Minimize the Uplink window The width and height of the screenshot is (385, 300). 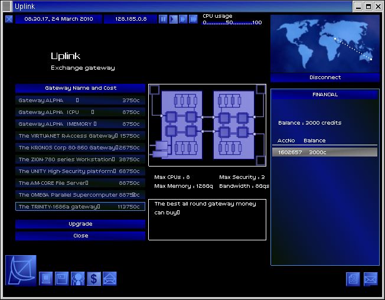coord(358,6)
